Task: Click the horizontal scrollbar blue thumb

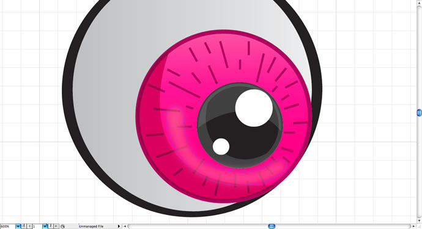Action: click(x=272, y=227)
